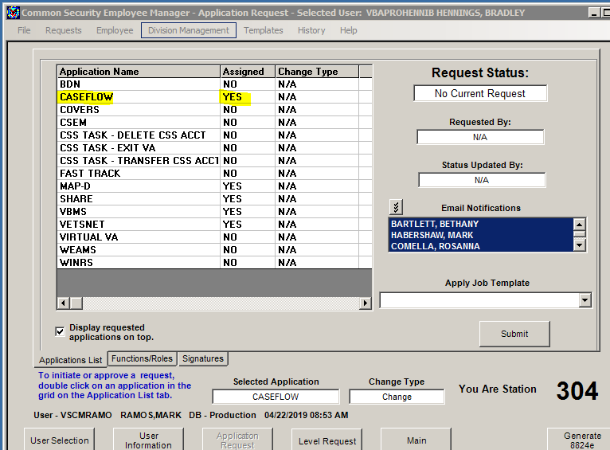This screenshot has height=450, width=610.
Task: Click the grid horizontal scrollbar thumb
Action: click(x=76, y=303)
